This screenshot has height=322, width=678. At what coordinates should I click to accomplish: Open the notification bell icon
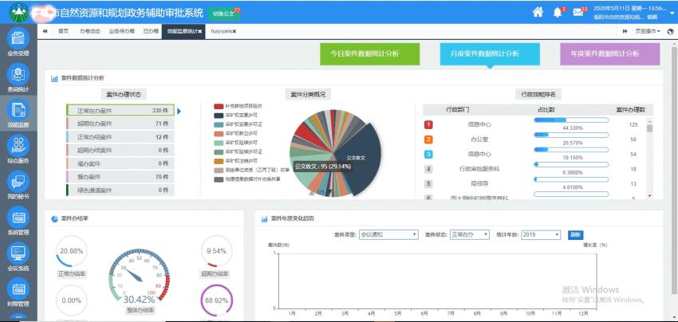tap(558, 13)
